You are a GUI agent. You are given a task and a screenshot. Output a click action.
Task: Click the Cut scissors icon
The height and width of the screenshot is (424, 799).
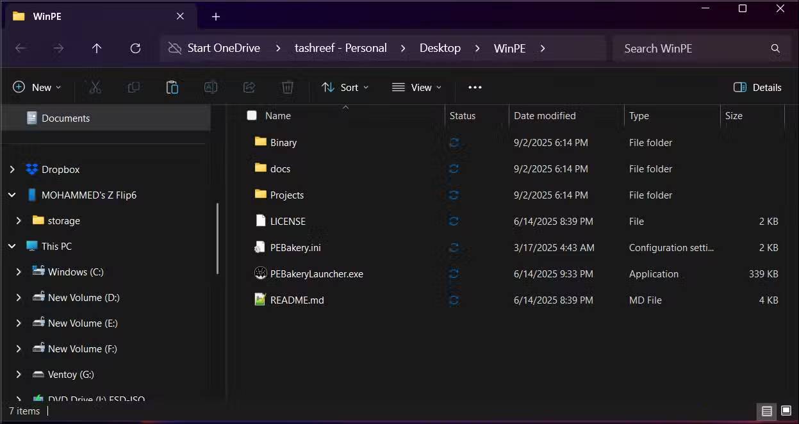[x=95, y=88]
